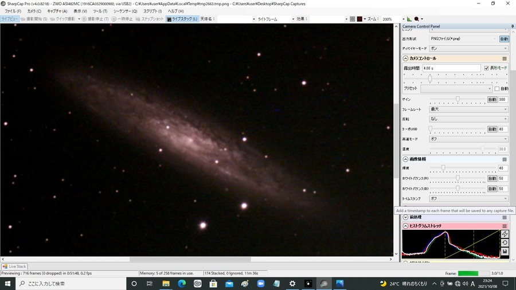Open the Microsoft Store taskbar icon
The width and height of the screenshot is (516, 290).
pyautogui.click(x=213, y=284)
